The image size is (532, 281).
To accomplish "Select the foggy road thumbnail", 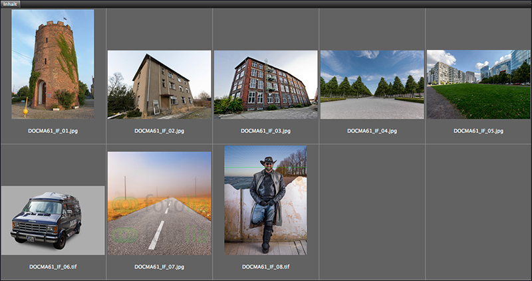I will tap(159, 203).
